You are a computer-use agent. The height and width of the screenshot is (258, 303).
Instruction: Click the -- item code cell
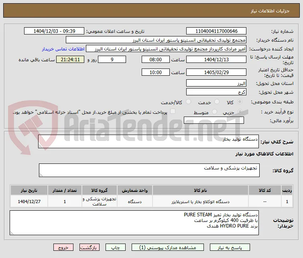point(265,202)
